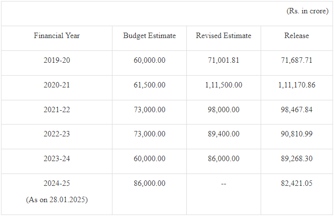Click the Rs. in crore note

[307, 11]
